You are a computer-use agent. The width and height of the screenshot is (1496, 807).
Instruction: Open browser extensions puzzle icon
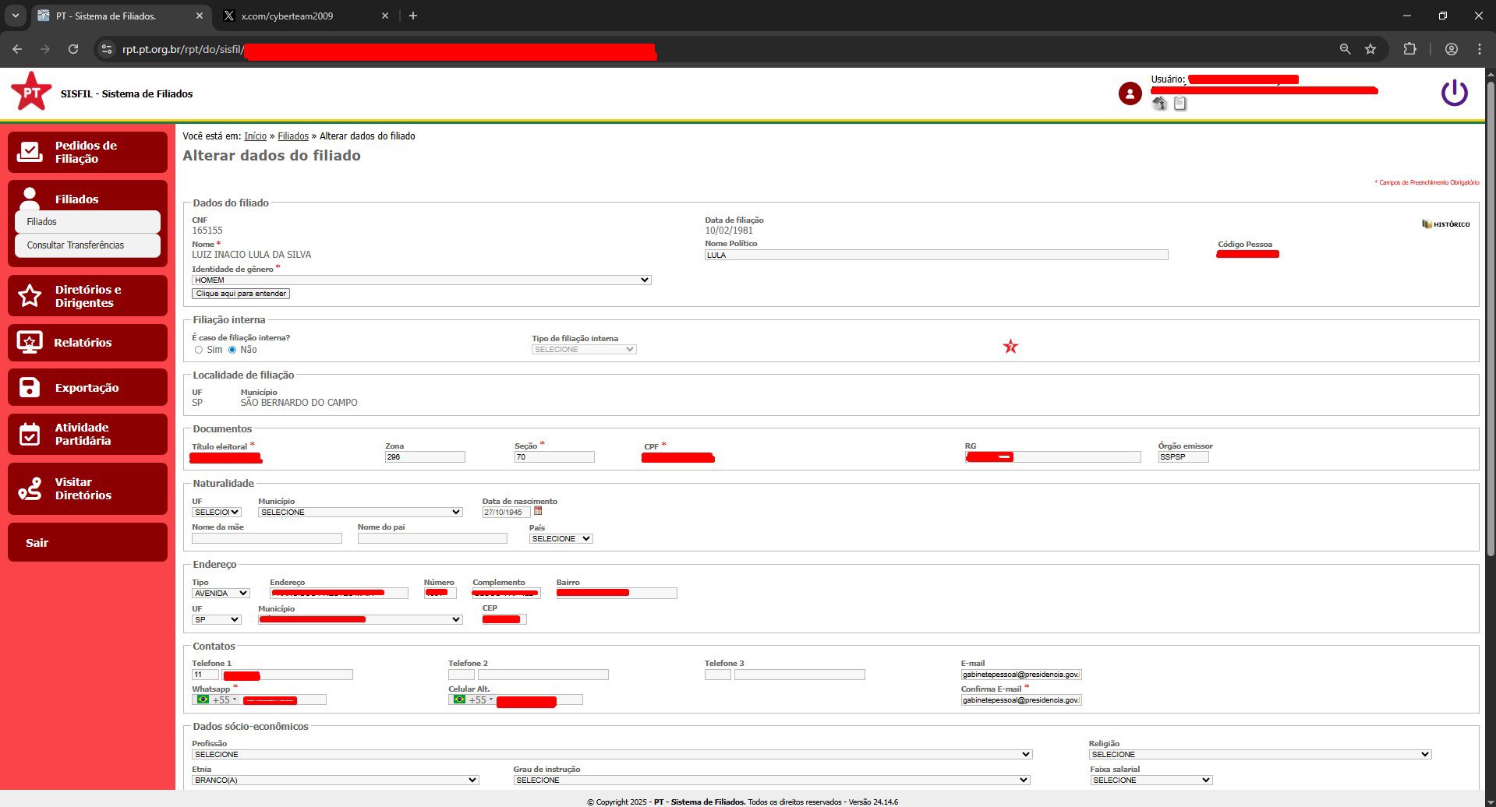[x=1409, y=49]
